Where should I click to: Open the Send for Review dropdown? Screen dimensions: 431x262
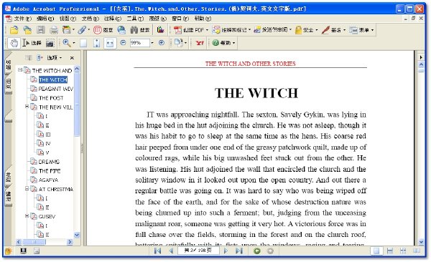[x=272, y=30]
